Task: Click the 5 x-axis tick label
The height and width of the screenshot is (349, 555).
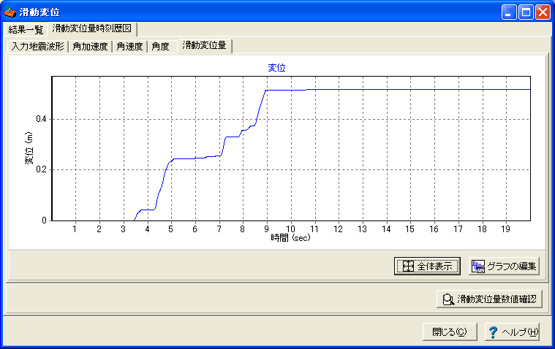Action: click(170, 229)
